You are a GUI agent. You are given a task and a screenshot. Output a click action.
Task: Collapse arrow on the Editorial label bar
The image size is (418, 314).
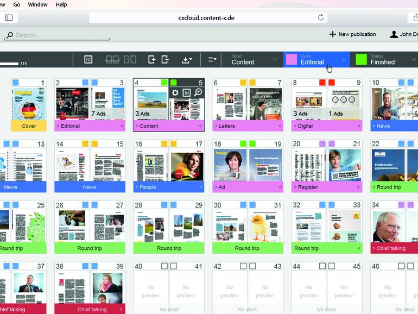[x=122, y=125]
